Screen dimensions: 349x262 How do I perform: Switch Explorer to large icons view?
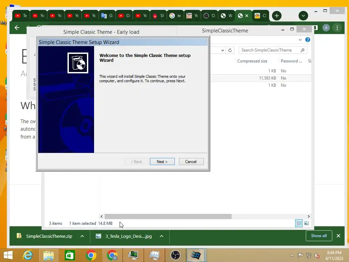pos(306,223)
